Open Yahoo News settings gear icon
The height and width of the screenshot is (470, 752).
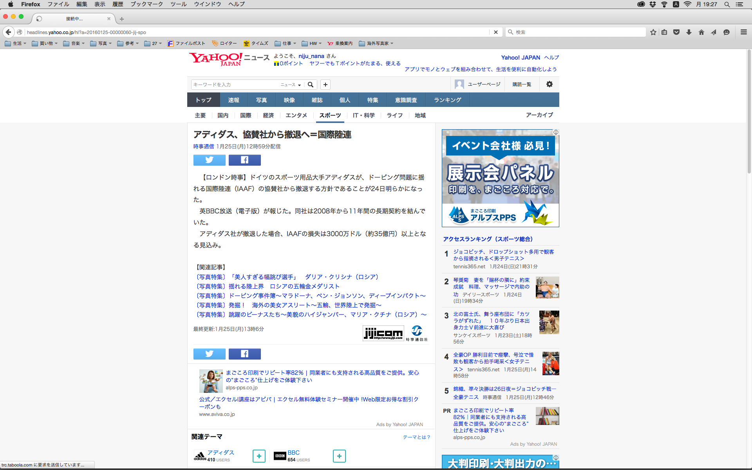click(x=549, y=84)
